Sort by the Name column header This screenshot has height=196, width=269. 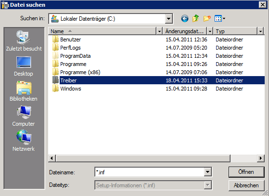[x=102, y=31]
